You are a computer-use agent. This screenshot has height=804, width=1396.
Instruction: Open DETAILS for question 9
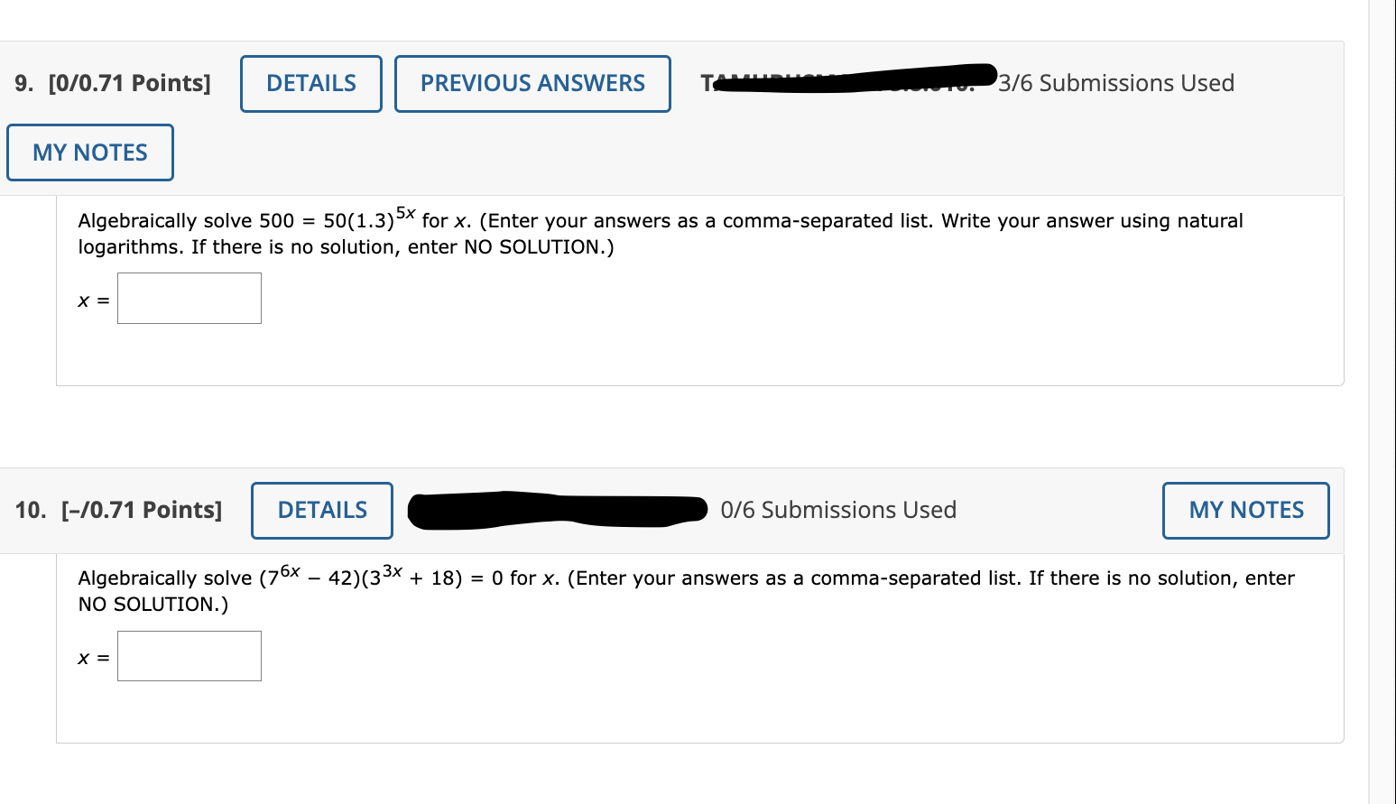(310, 83)
